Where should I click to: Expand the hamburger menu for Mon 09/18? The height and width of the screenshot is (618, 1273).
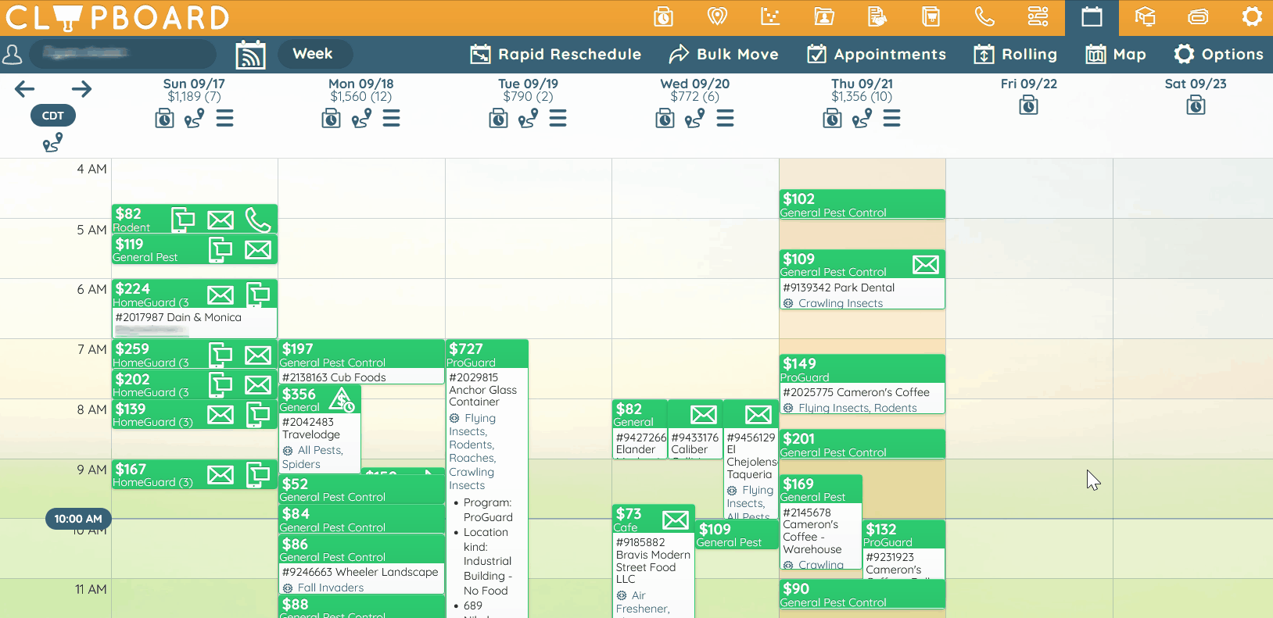click(x=392, y=118)
